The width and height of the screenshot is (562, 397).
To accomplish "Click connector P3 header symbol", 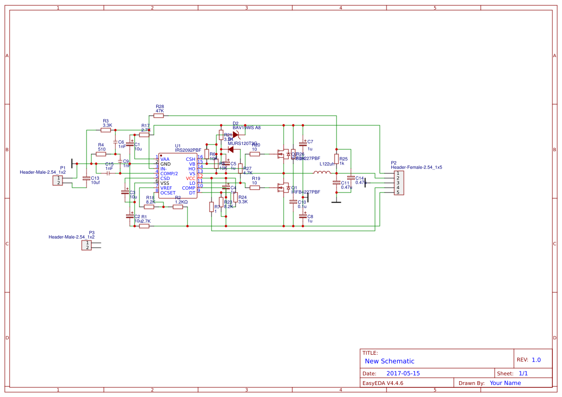I will coord(87,244).
